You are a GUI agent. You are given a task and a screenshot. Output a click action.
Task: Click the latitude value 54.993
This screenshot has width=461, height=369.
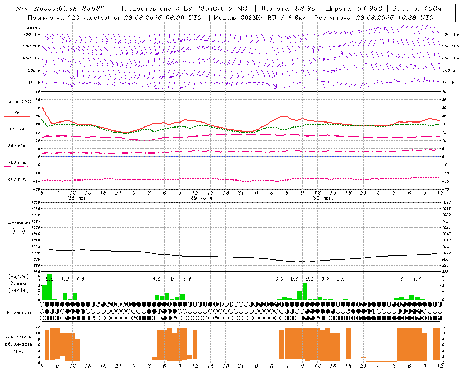coord(370,9)
